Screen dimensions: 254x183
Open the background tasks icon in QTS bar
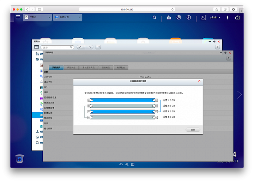[169, 17]
